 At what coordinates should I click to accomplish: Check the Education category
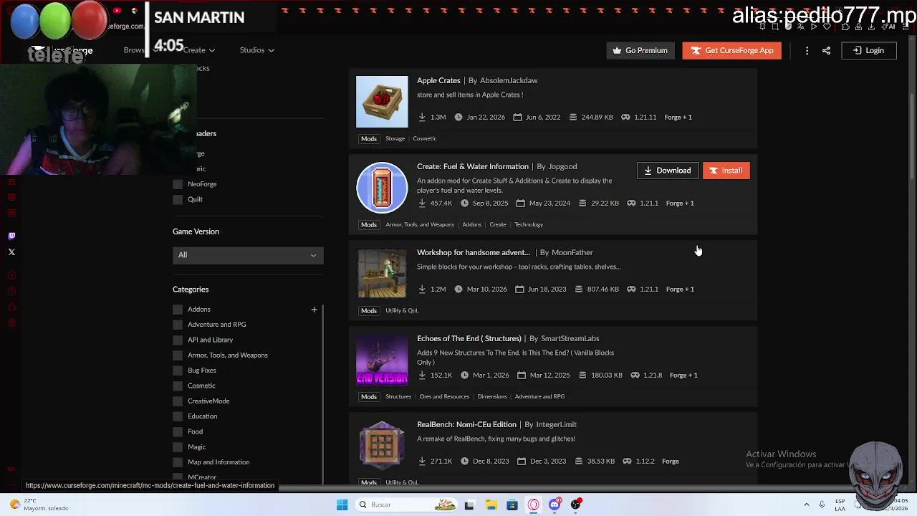[178, 416]
